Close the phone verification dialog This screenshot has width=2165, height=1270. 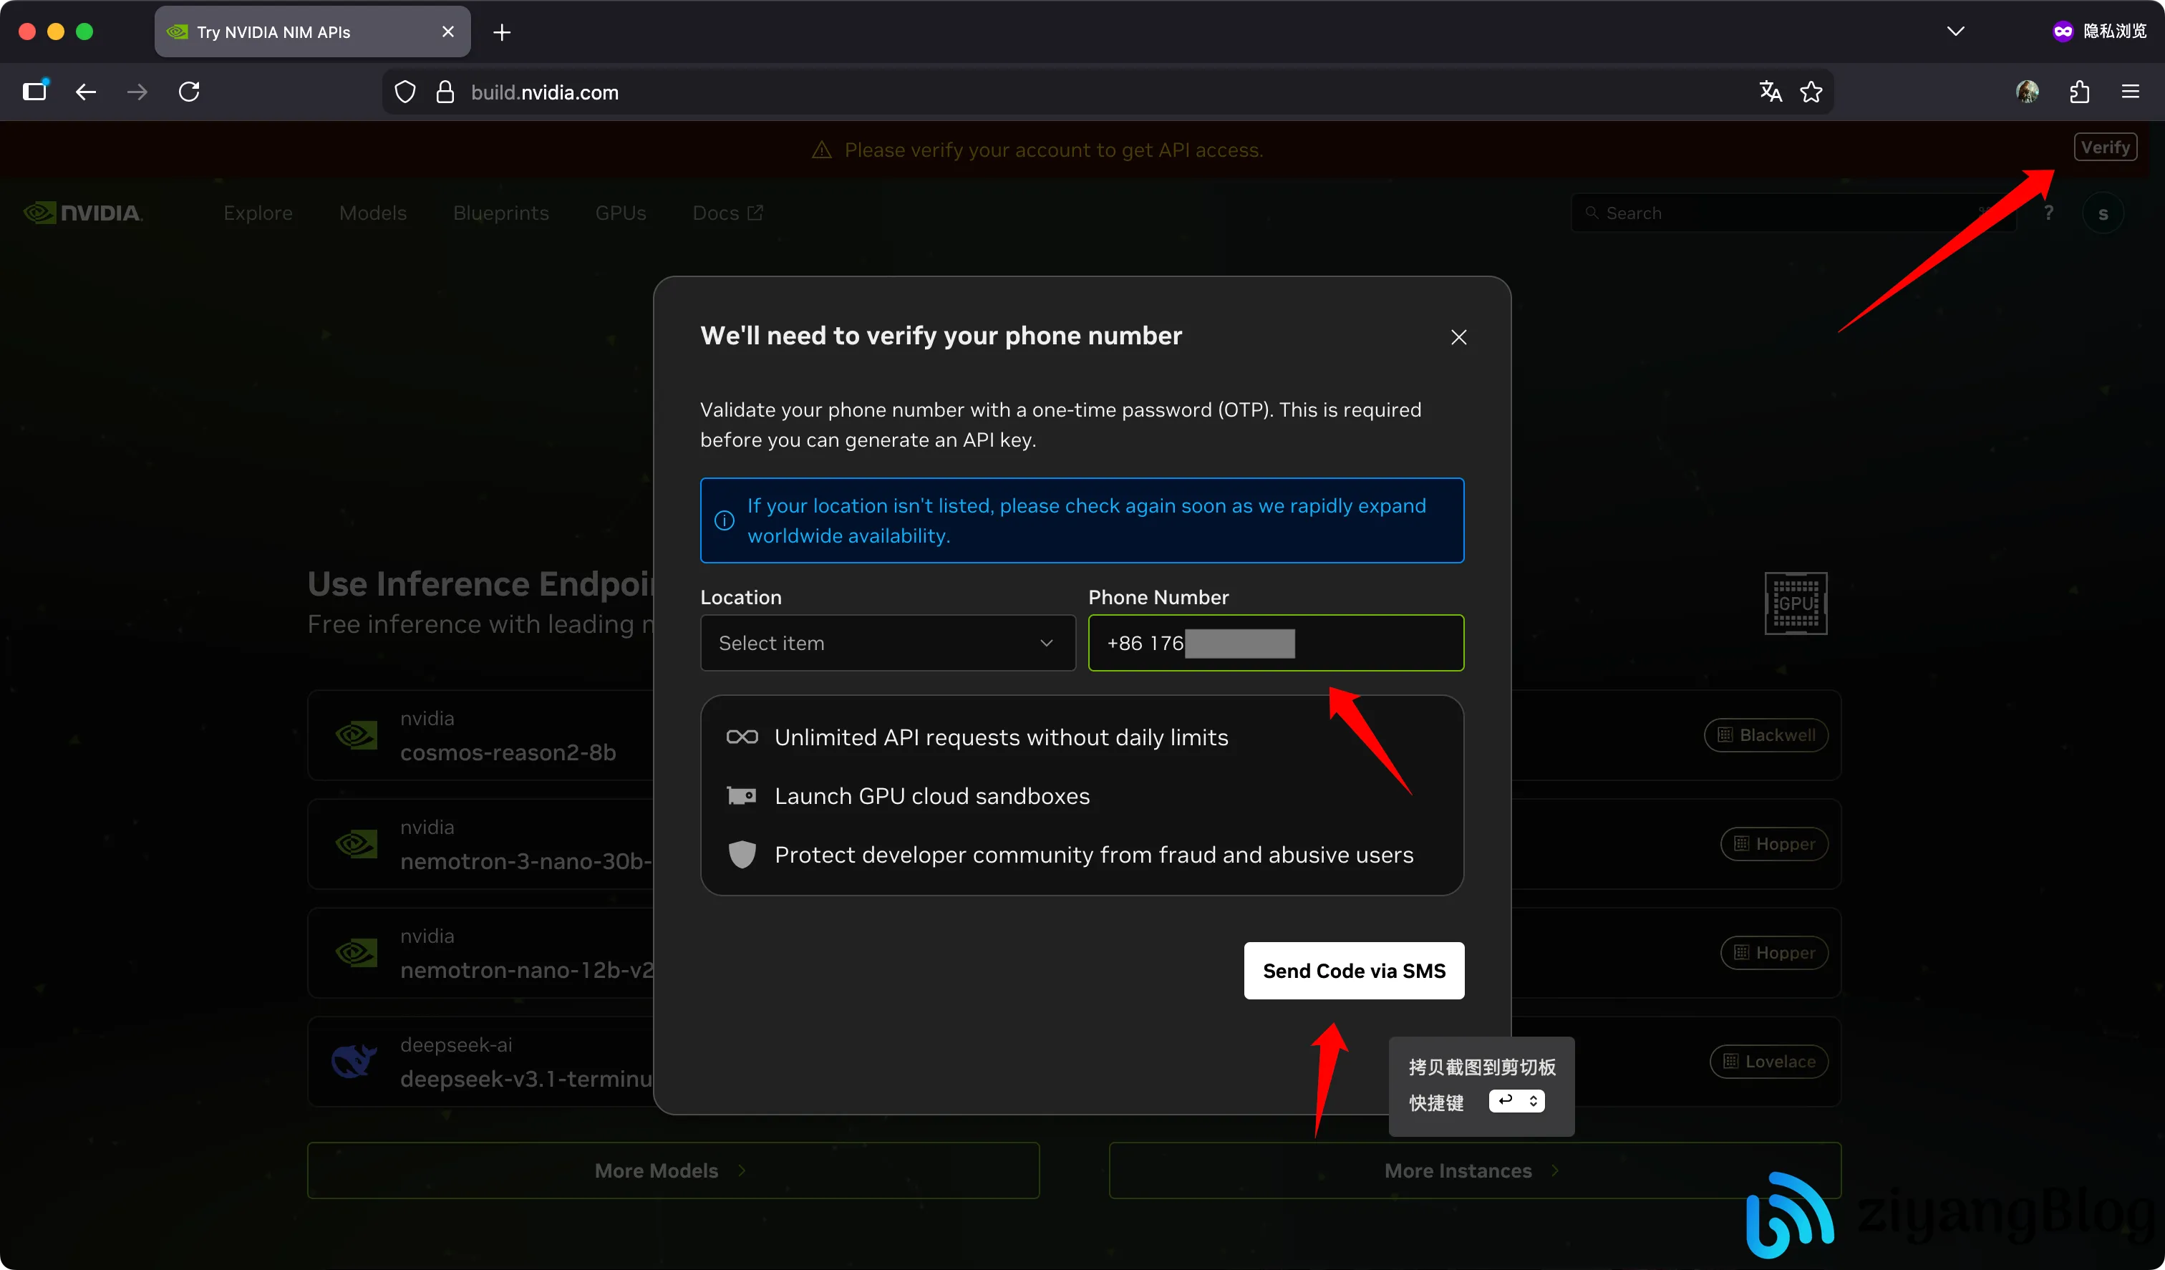[1458, 337]
